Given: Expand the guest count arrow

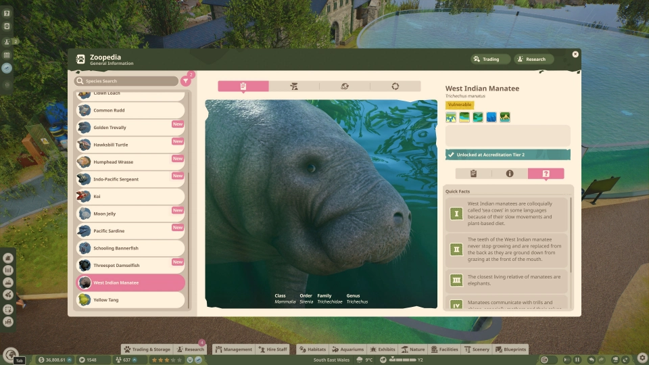Looking at the screenshot, I should [135, 360].
